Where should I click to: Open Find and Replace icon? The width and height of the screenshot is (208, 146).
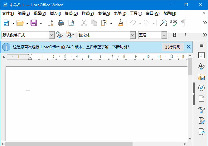point(163,23)
